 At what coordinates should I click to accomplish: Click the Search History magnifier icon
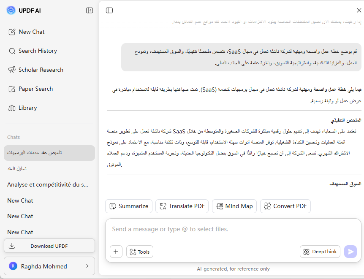point(12,51)
